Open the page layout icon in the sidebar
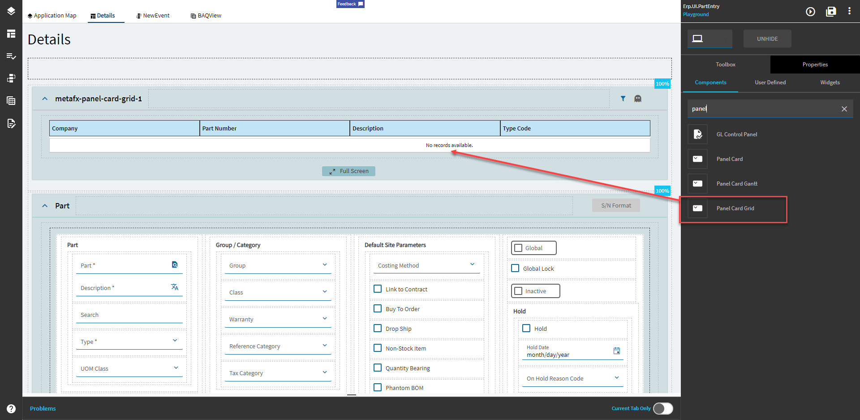860x420 pixels. click(x=11, y=34)
